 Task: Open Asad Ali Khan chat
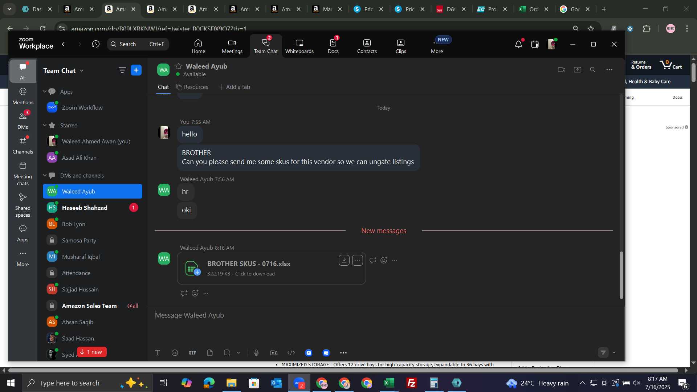point(93,158)
